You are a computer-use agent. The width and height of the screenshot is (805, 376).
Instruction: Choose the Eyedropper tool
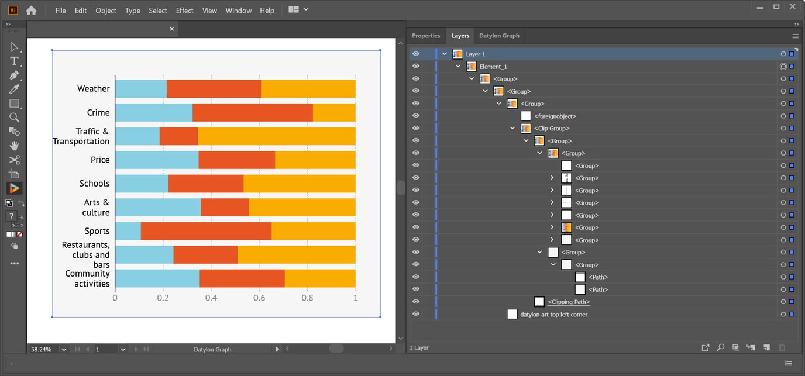pyautogui.click(x=13, y=89)
